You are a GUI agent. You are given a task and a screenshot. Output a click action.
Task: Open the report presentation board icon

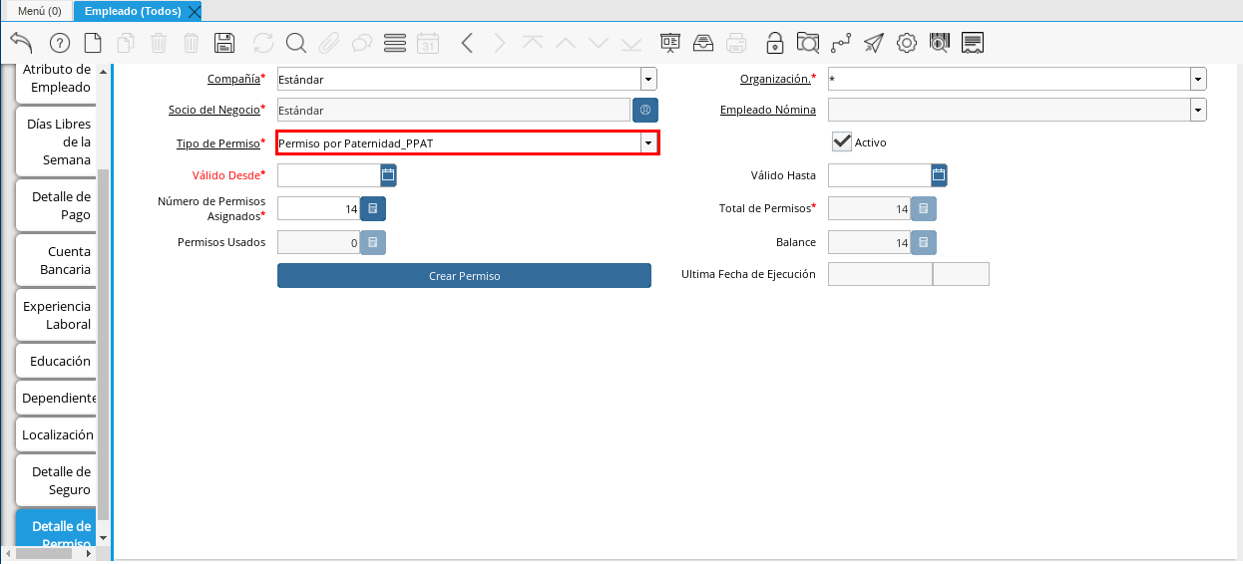point(670,43)
